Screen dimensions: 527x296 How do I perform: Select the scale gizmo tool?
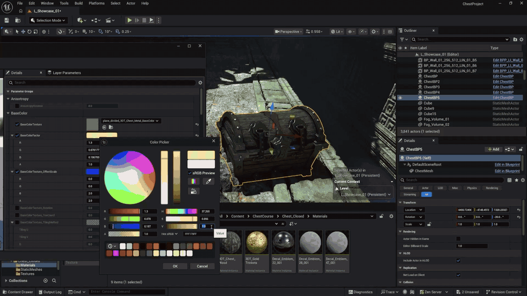coord(35,32)
